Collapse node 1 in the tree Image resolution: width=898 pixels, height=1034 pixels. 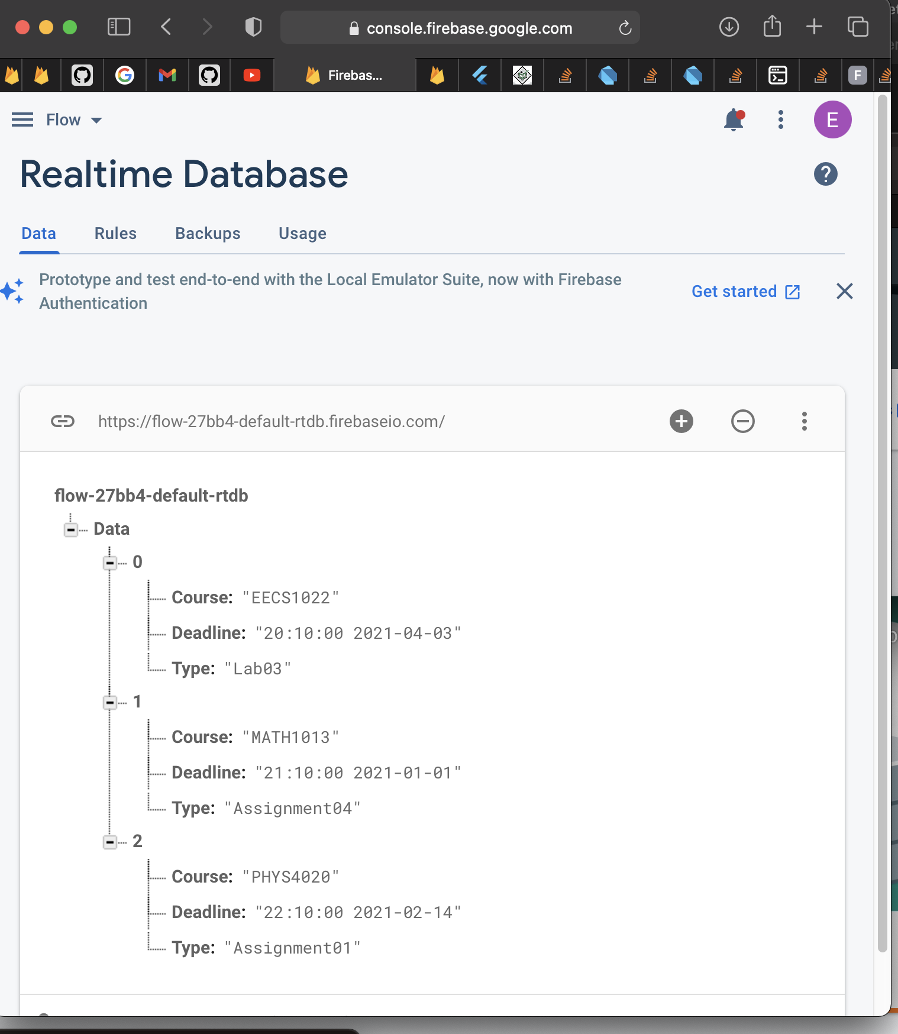tap(110, 702)
